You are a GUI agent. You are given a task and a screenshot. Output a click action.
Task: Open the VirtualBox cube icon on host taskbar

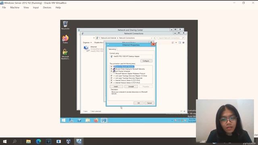click(x=69, y=141)
